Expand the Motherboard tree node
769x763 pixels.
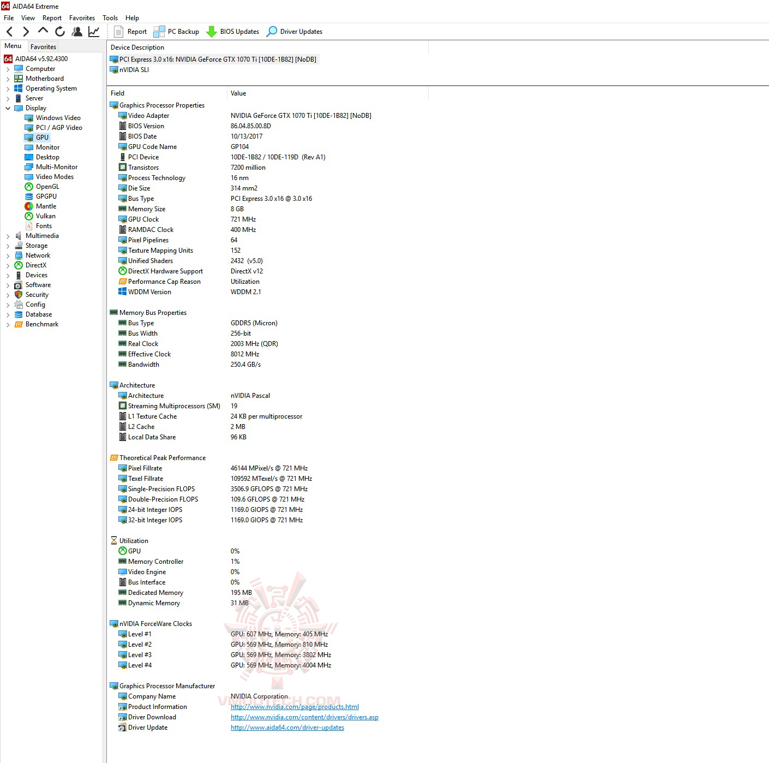[8, 79]
